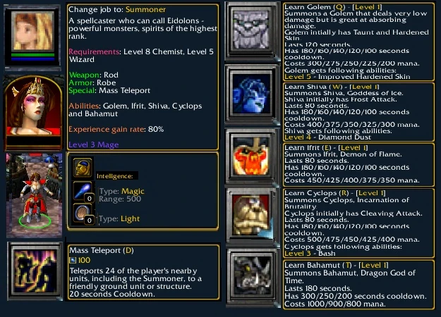The image size is (441, 317).
Task: Click the Bahamut dragon ability icon
Action: tap(252, 277)
